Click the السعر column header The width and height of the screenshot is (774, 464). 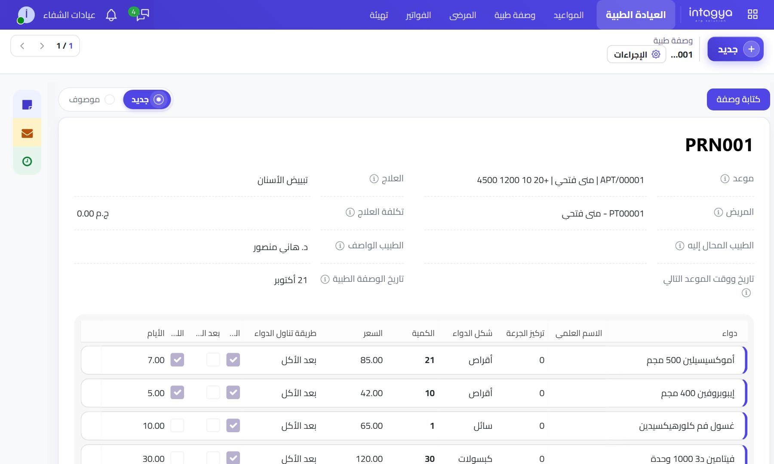(373, 333)
